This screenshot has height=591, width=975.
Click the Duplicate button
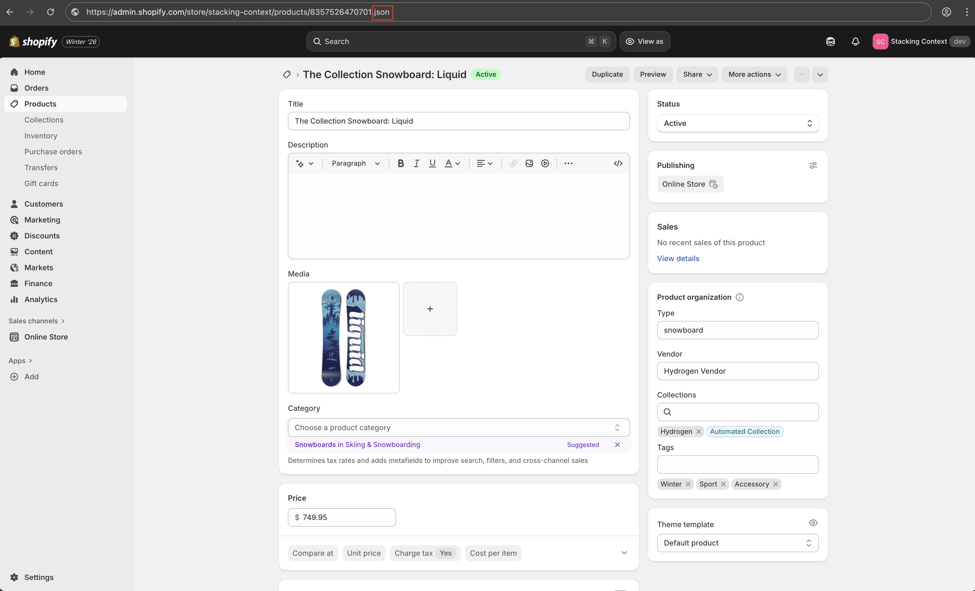pyautogui.click(x=607, y=74)
